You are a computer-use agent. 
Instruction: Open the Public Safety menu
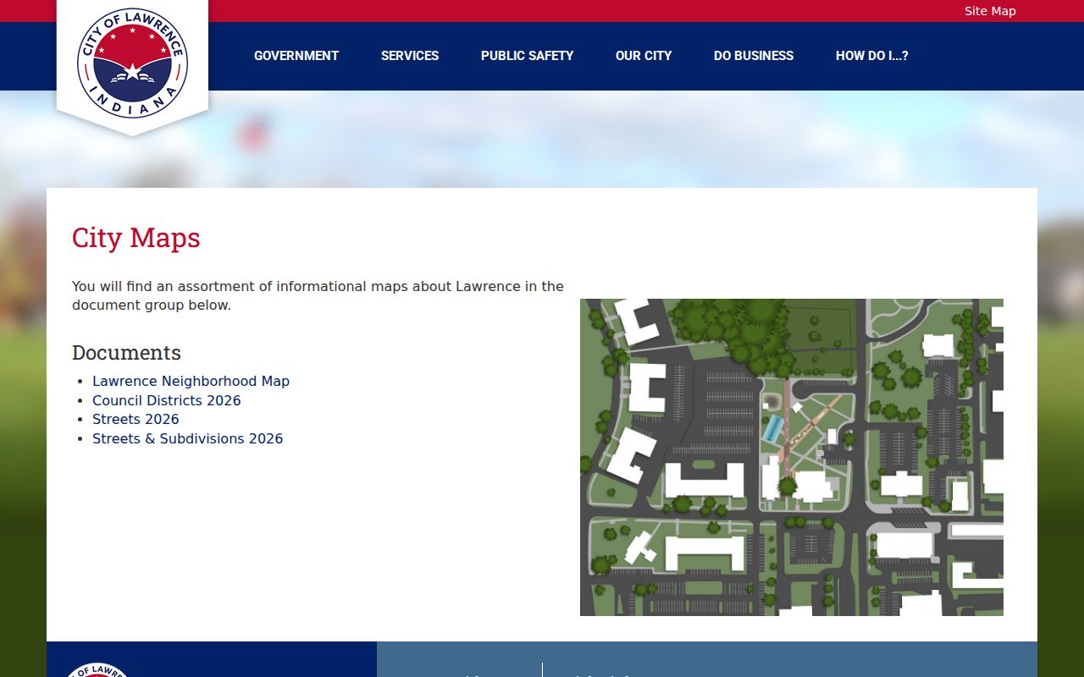coord(527,56)
